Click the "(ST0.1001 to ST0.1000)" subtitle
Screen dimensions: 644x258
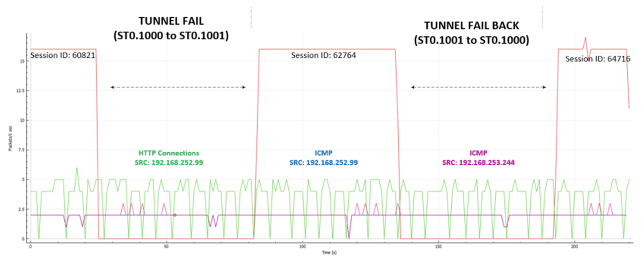point(471,40)
